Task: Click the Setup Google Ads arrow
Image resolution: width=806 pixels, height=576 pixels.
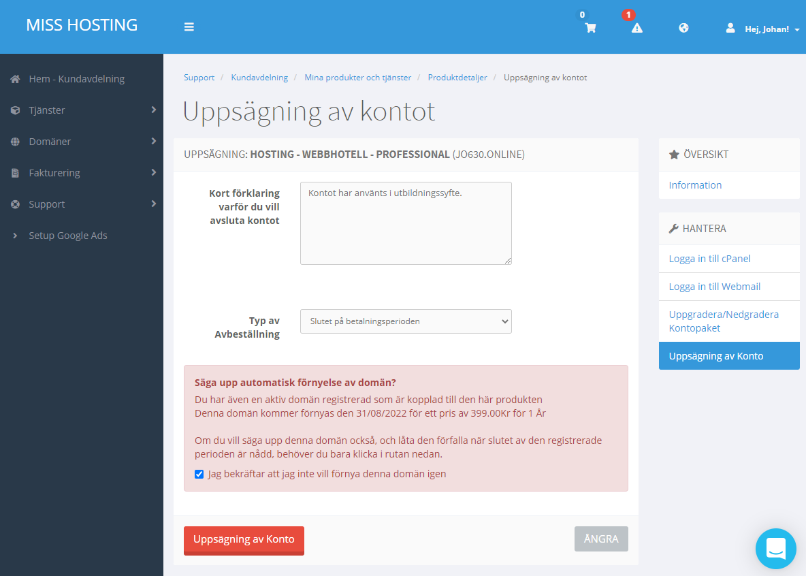Action: tap(15, 236)
